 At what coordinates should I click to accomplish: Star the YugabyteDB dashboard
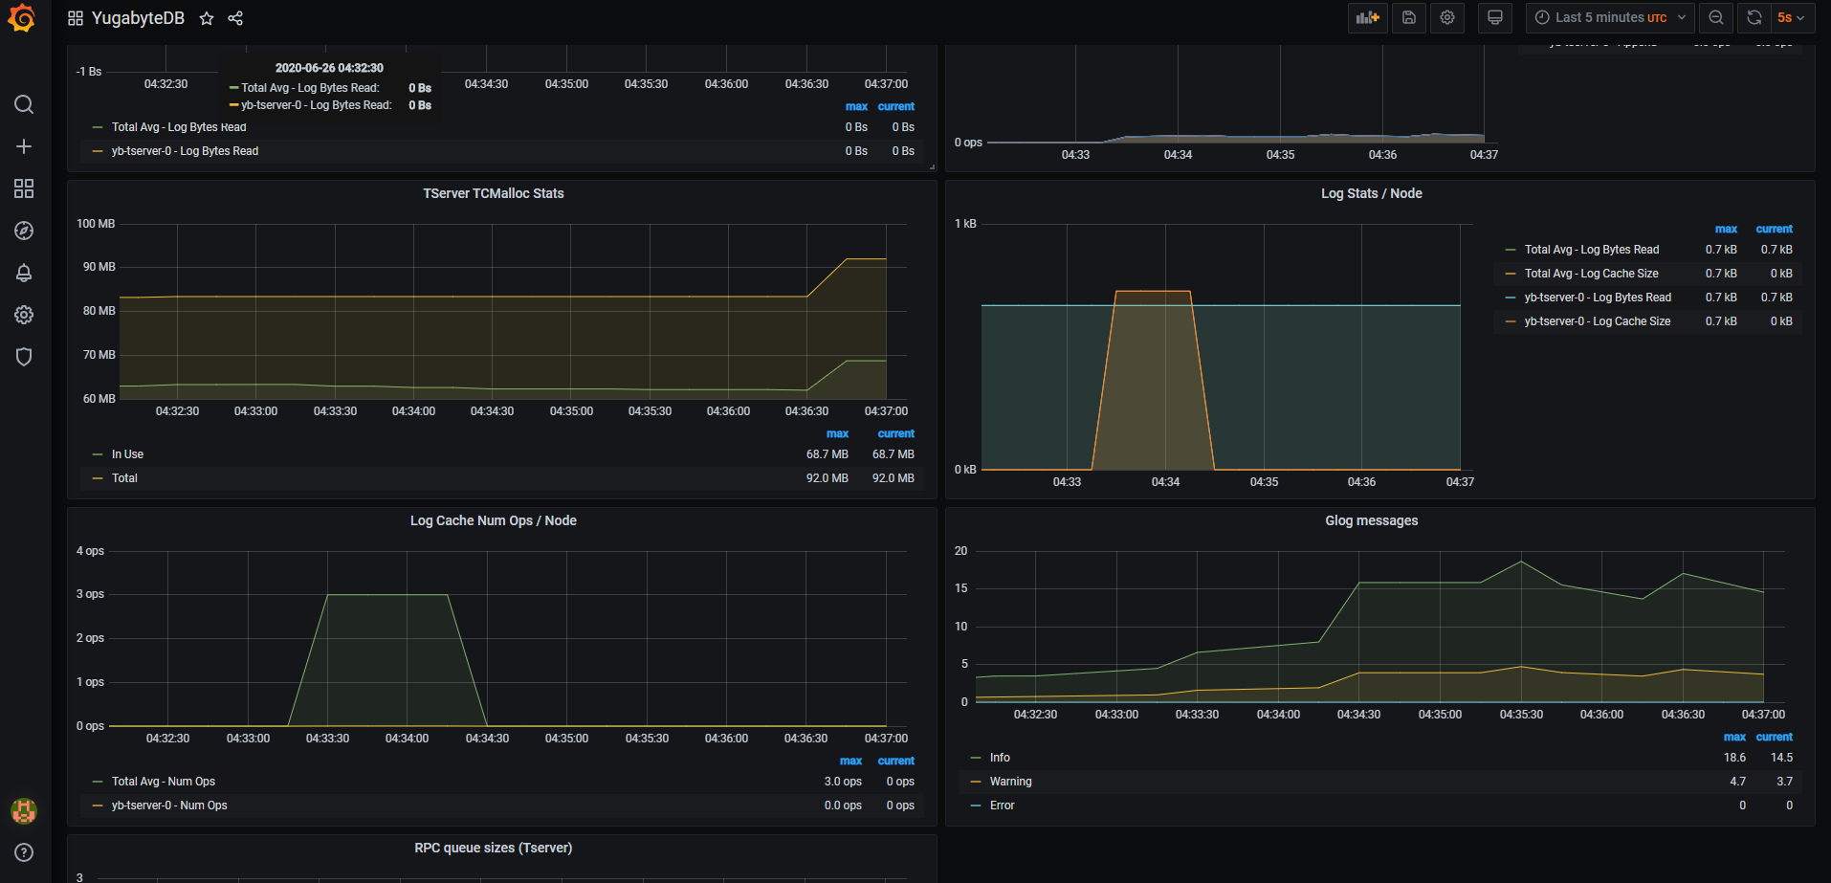pos(207,18)
